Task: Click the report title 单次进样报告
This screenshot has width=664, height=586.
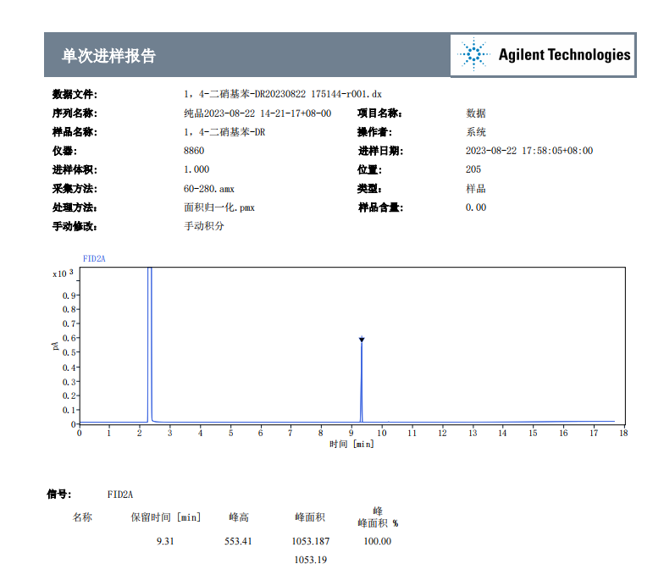Action: click(108, 56)
